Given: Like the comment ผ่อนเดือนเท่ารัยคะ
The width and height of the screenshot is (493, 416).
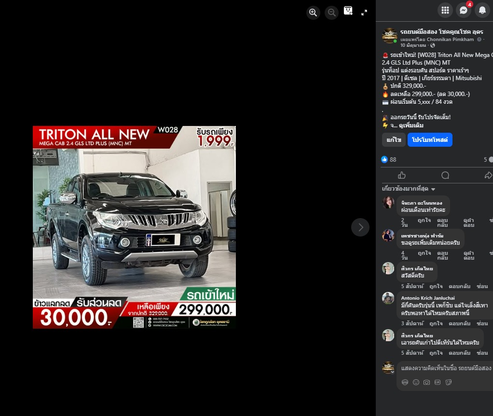Looking at the screenshot, I should (x=424, y=221).
